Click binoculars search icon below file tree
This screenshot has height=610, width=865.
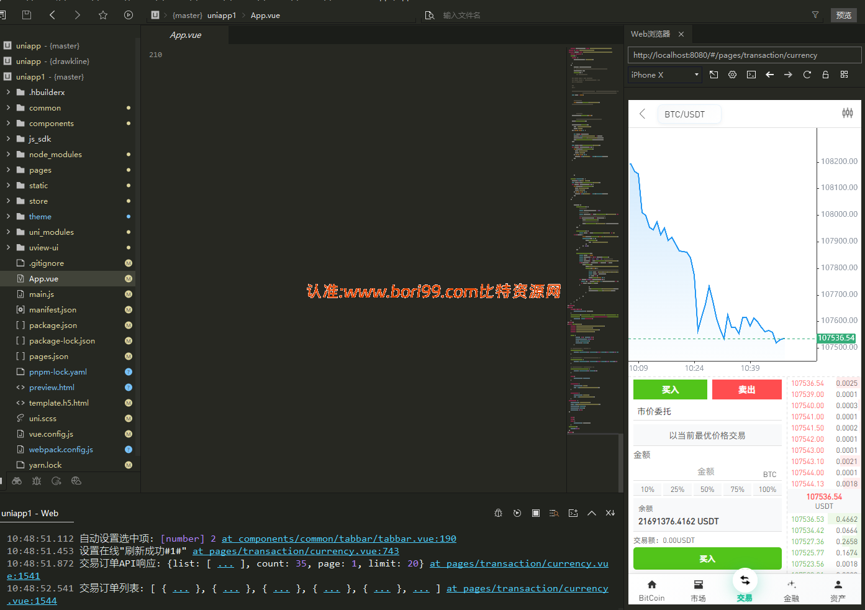17,481
